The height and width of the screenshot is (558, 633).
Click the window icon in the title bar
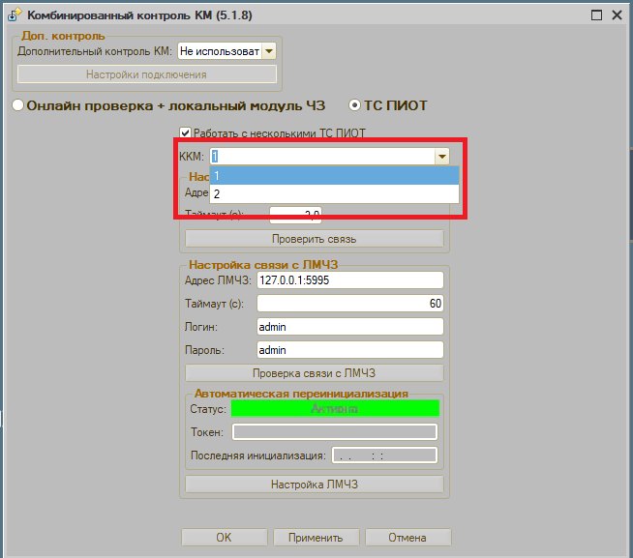point(15,15)
